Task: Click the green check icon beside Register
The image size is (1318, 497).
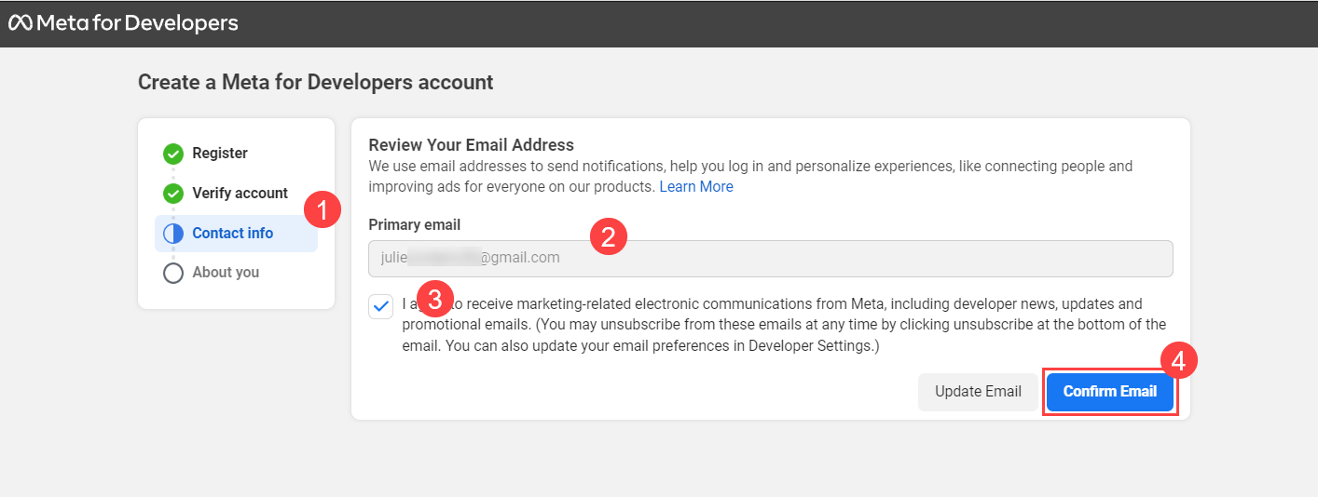Action: 173,154
